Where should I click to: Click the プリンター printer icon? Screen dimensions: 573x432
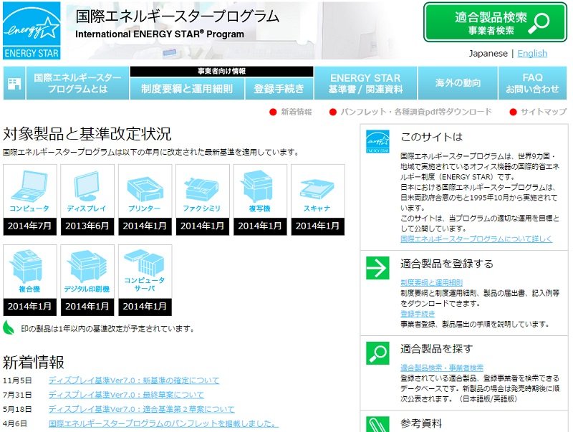[145, 189]
